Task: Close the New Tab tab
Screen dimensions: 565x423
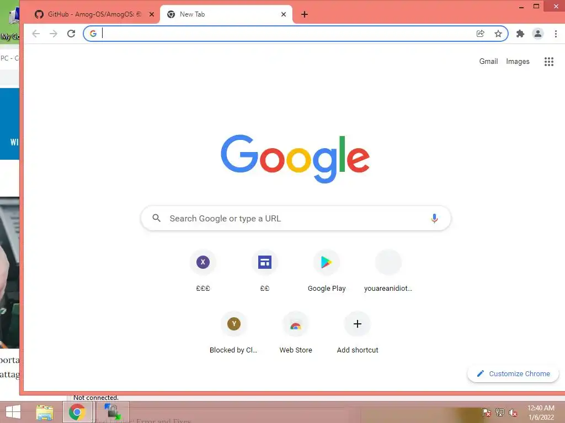Action: coord(284,14)
